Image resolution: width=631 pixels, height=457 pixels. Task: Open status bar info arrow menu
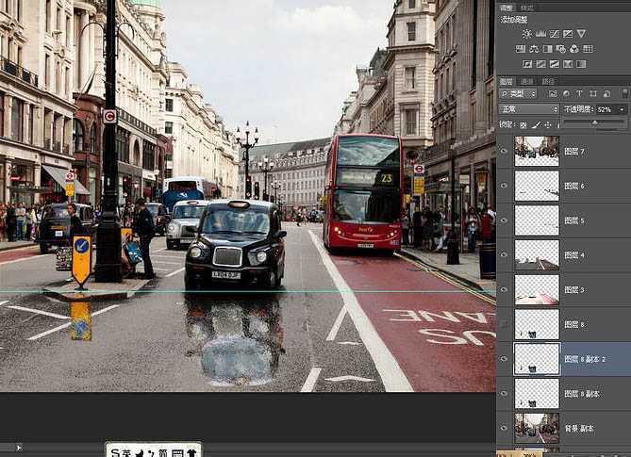(x=18, y=447)
